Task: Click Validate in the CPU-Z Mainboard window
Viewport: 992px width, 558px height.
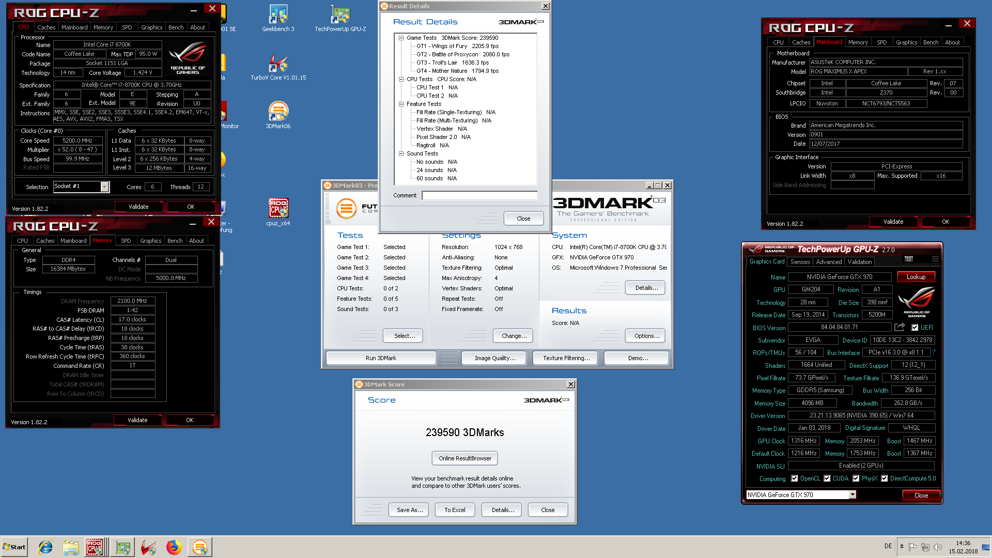Action: pyautogui.click(x=893, y=222)
